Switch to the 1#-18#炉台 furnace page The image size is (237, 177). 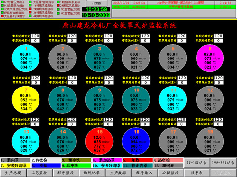[197, 163]
